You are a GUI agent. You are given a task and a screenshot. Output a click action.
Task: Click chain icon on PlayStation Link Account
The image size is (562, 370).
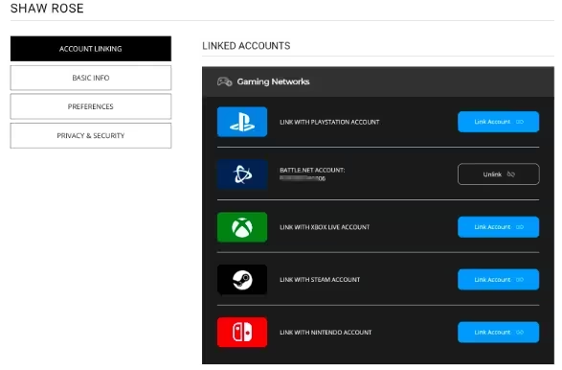(x=520, y=122)
